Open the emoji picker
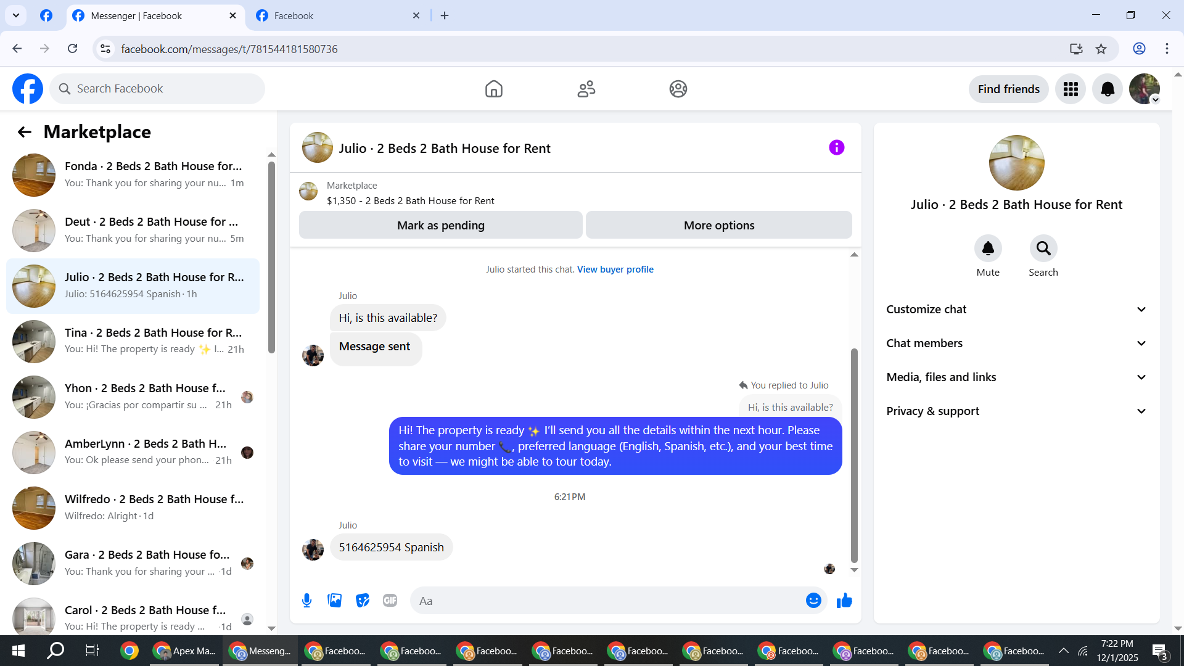 [x=814, y=601]
